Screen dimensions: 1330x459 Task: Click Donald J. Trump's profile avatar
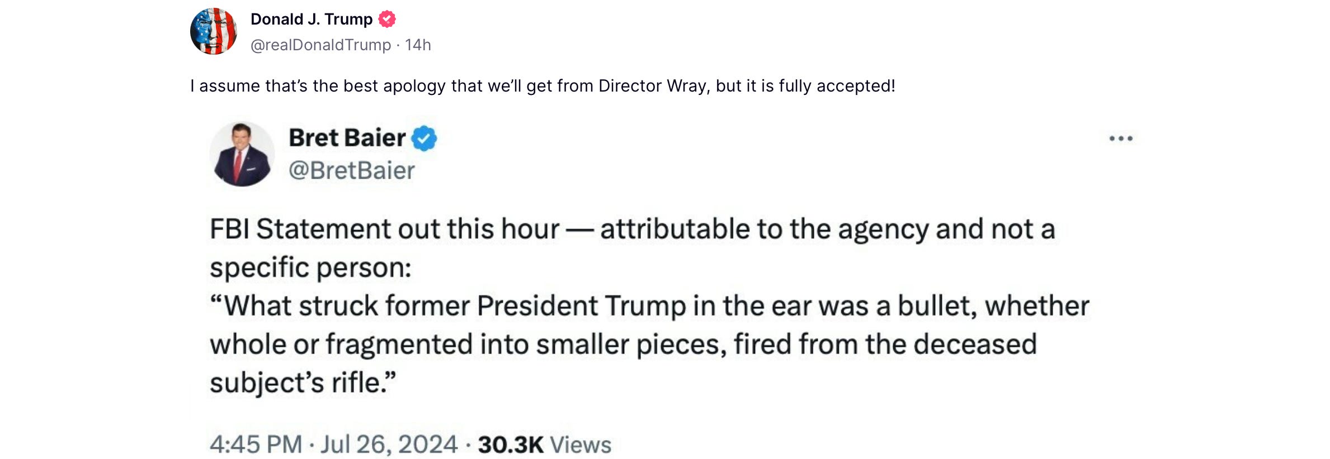coord(213,31)
